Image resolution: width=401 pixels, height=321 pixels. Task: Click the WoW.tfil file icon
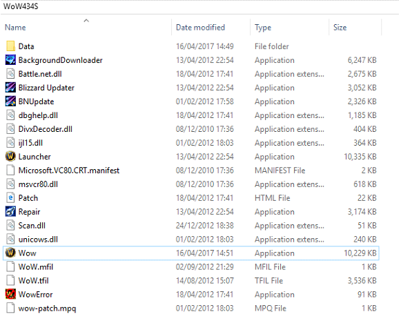(x=10, y=280)
